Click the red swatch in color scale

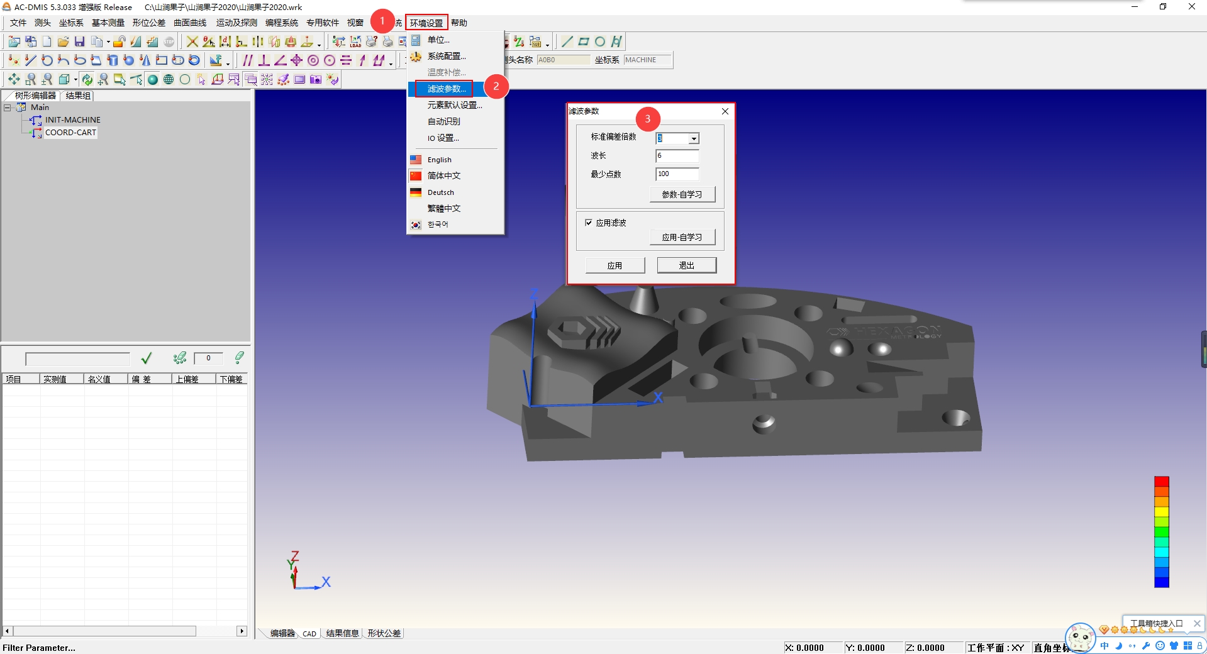(1162, 482)
